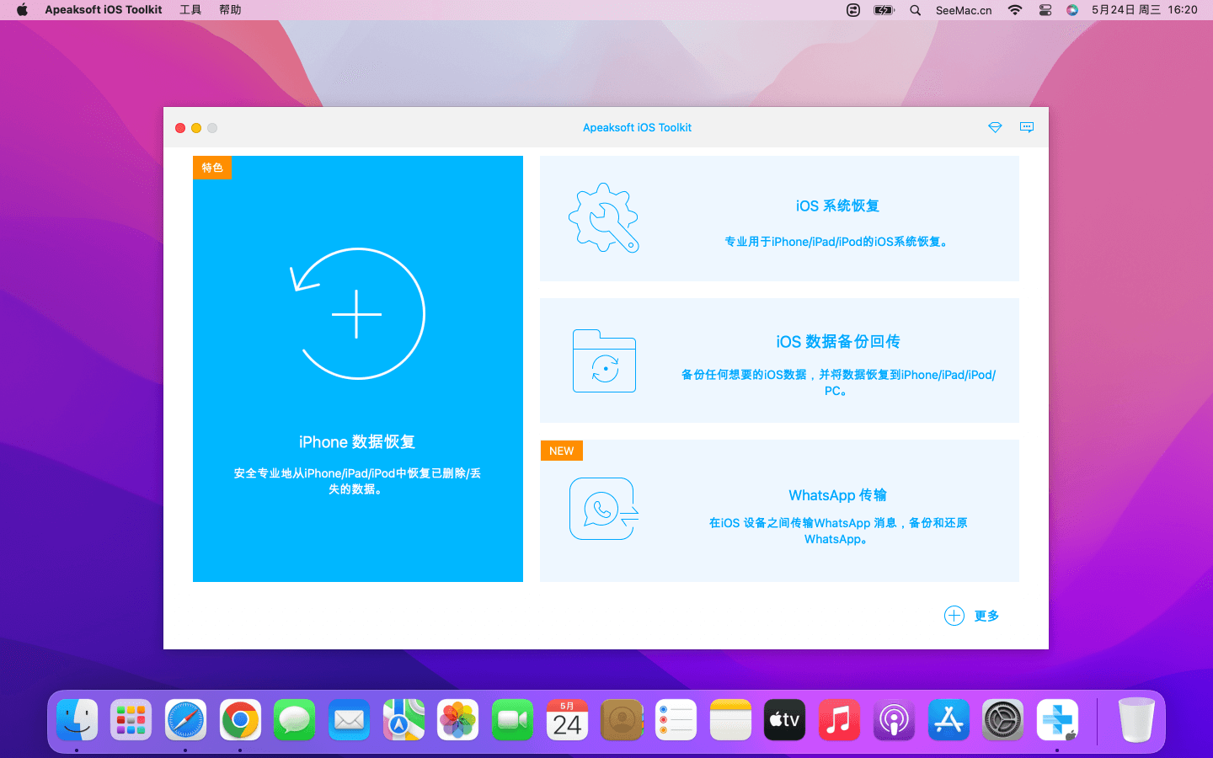
Task: Click the Spotlight search icon
Action: point(915,10)
